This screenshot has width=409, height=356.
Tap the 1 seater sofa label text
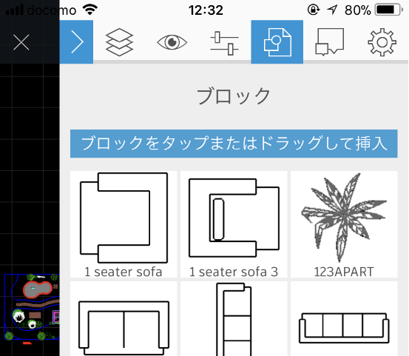[x=124, y=272]
